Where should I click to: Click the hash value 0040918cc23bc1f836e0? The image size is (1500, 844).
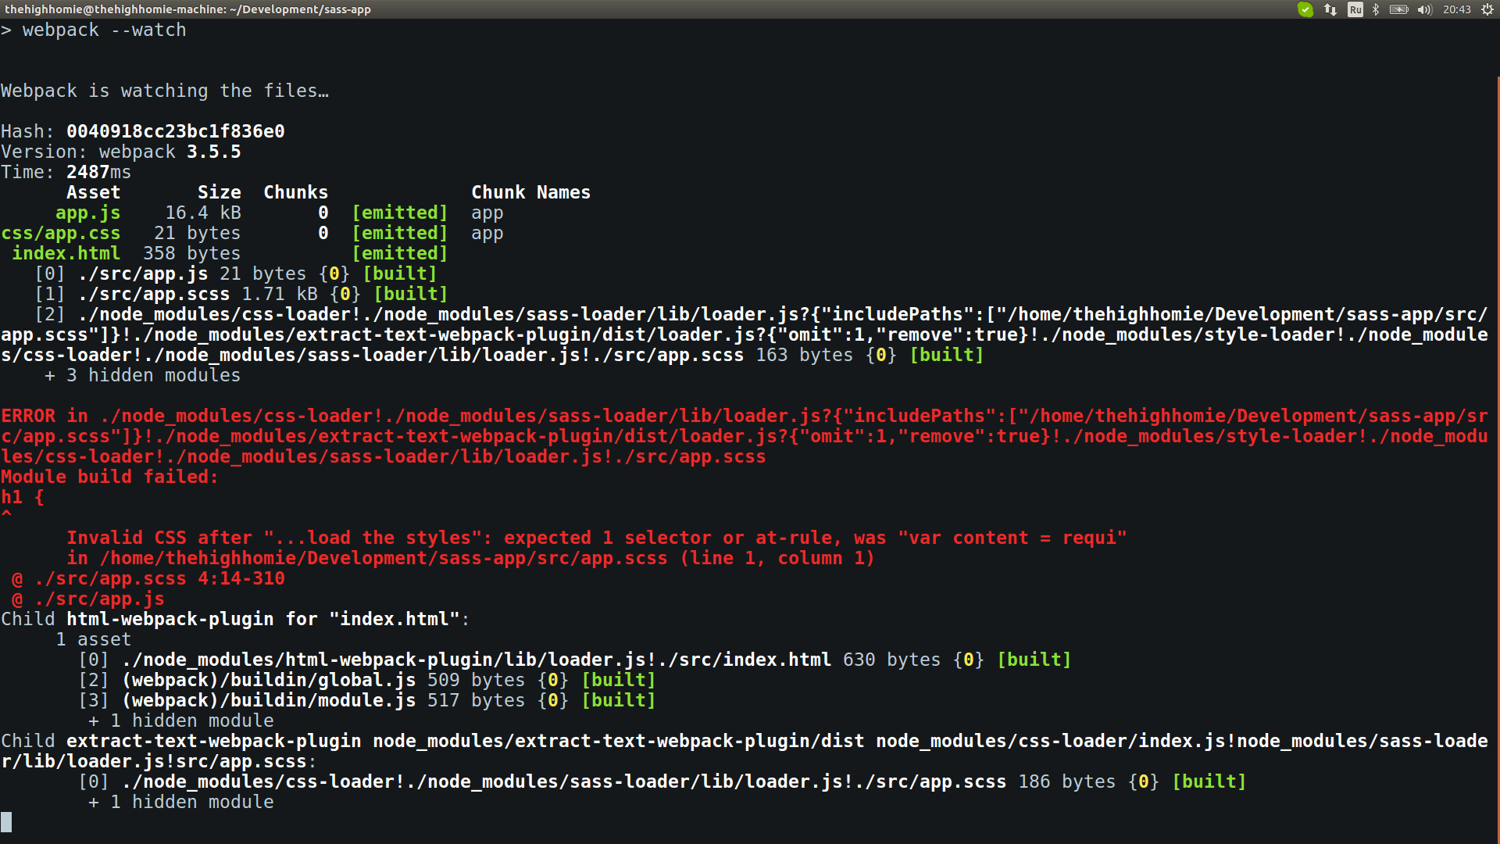pyautogui.click(x=176, y=131)
